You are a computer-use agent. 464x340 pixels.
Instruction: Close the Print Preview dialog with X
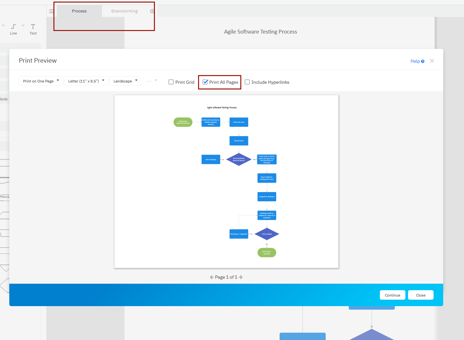pos(432,61)
